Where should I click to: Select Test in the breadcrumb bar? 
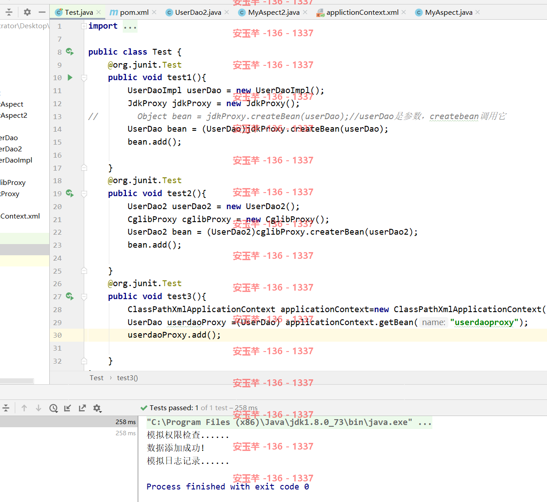click(96, 378)
